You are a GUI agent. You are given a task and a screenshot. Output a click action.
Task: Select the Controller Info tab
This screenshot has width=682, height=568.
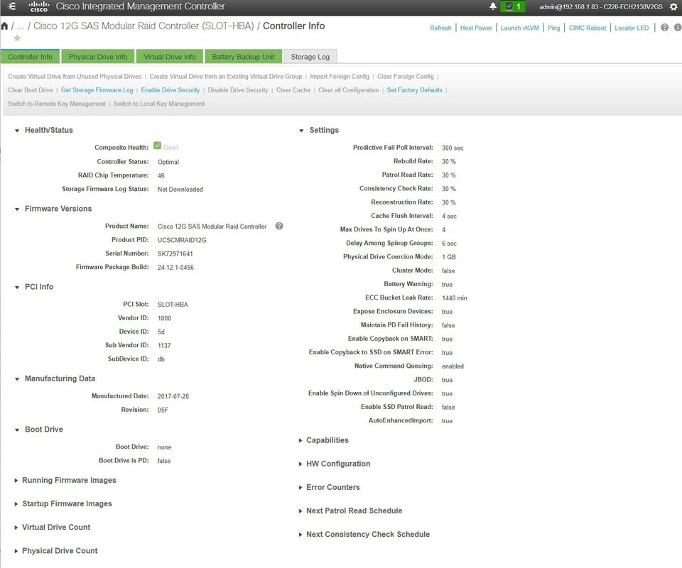click(x=30, y=57)
